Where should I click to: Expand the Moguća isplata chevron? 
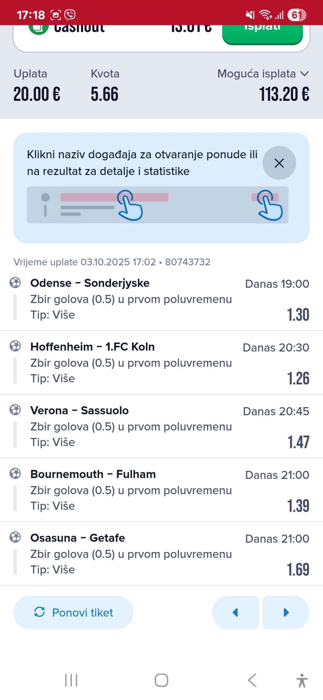(304, 74)
